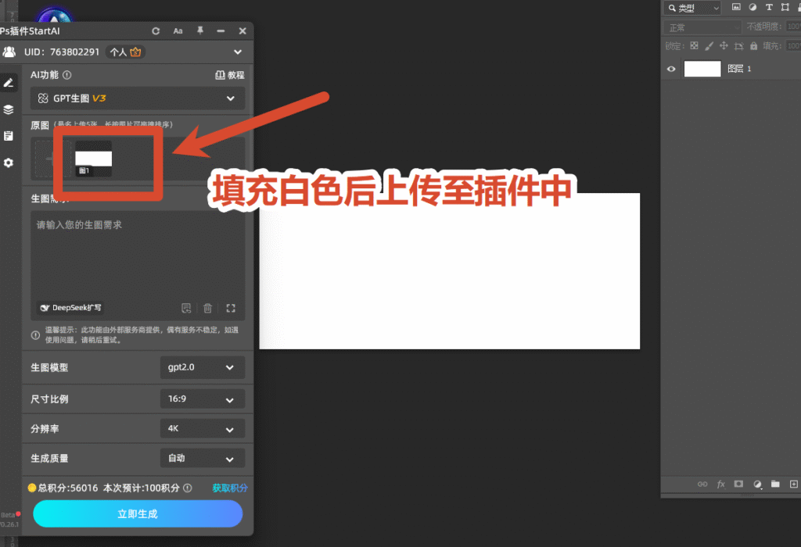
Task: Select 图层 1 layer thumbnail
Action: click(702, 69)
